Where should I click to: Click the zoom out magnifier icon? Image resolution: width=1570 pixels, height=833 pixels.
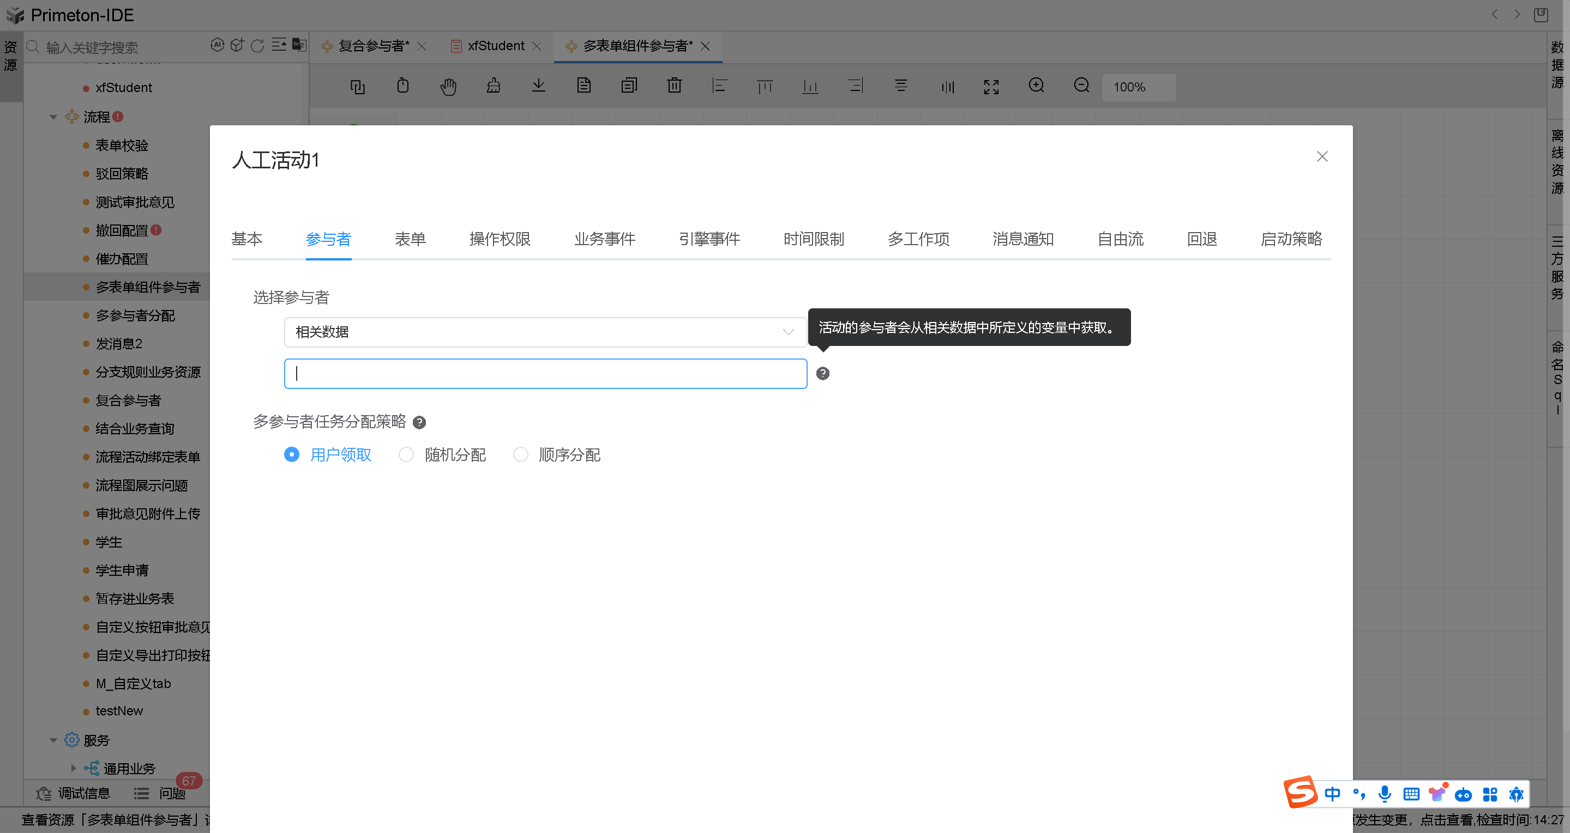click(1081, 86)
